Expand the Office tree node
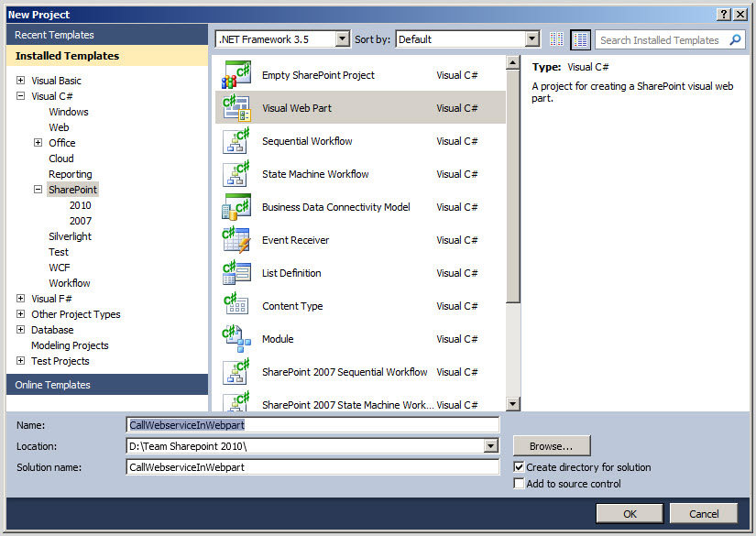Screen dimensions: 756x536 (38, 142)
